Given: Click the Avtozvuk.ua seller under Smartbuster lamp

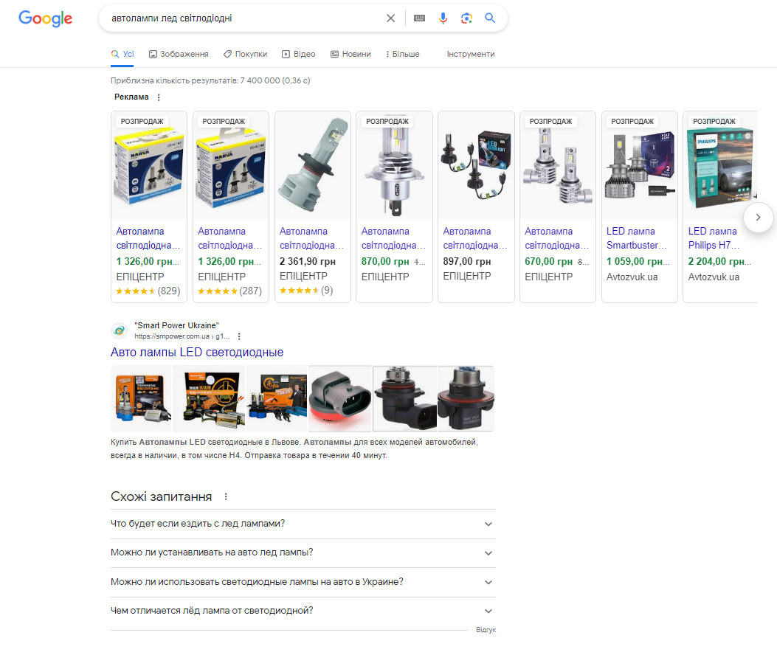Looking at the screenshot, I should [x=632, y=277].
